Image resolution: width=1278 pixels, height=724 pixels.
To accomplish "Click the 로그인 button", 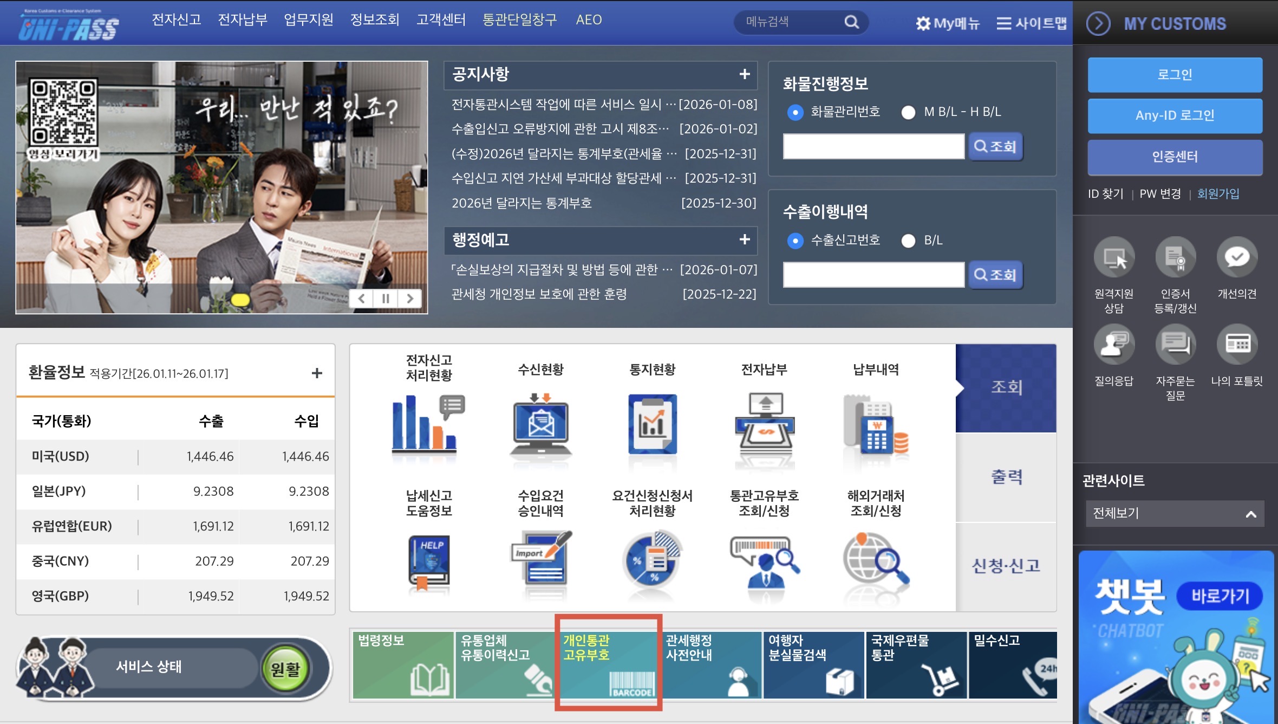I will click(x=1175, y=75).
